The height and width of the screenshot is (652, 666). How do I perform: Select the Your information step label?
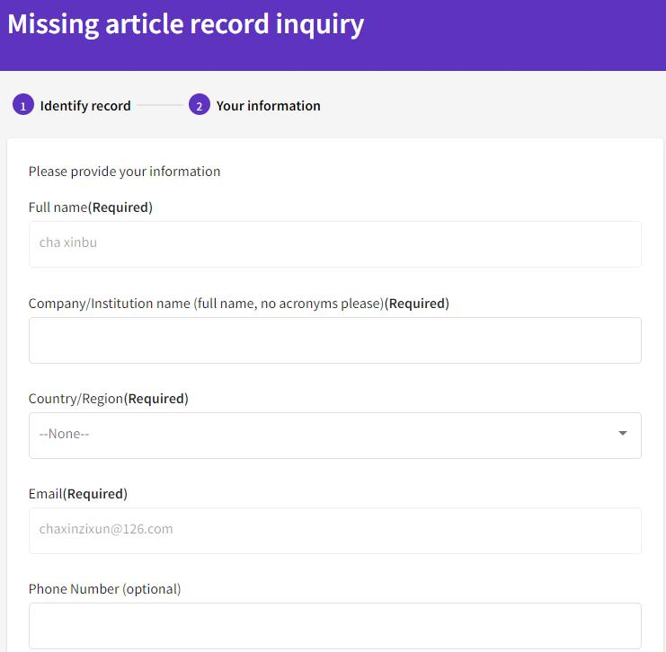(x=268, y=106)
